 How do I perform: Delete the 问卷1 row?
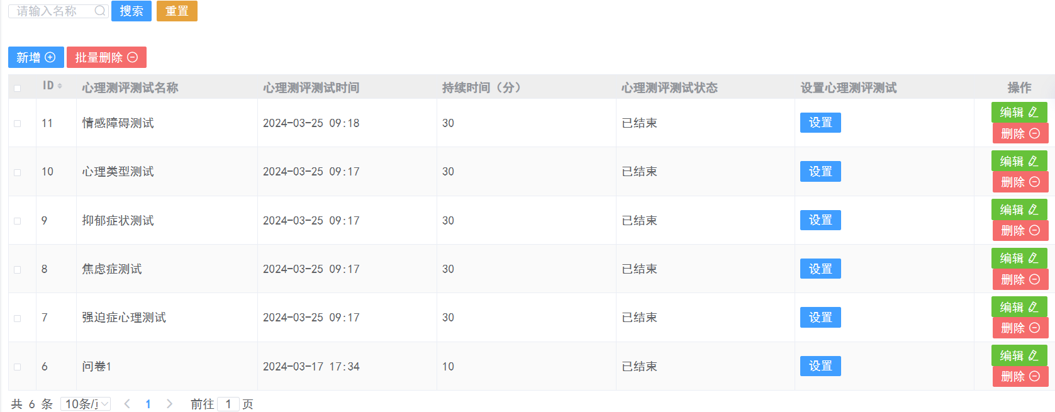tap(1020, 377)
